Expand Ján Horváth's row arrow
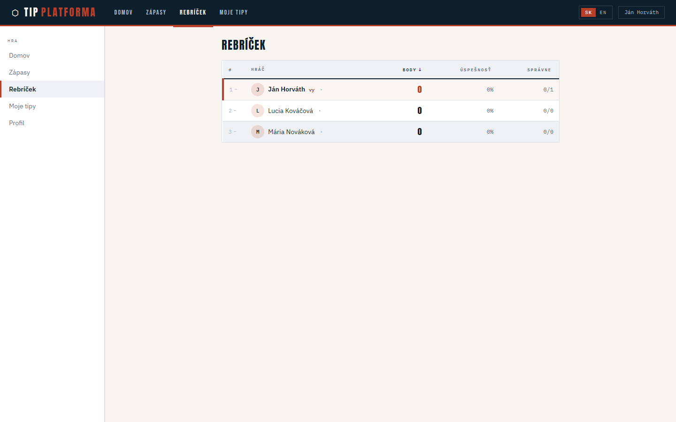Image resolution: width=676 pixels, height=422 pixels. tap(322, 90)
